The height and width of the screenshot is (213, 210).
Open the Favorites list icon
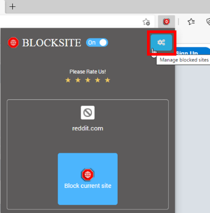pyautogui.click(x=191, y=22)
